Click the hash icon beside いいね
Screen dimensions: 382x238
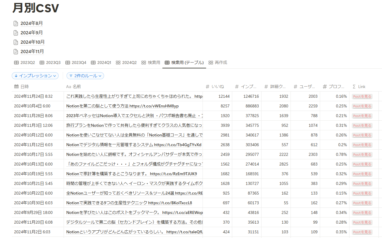click(x=208, y=87)
